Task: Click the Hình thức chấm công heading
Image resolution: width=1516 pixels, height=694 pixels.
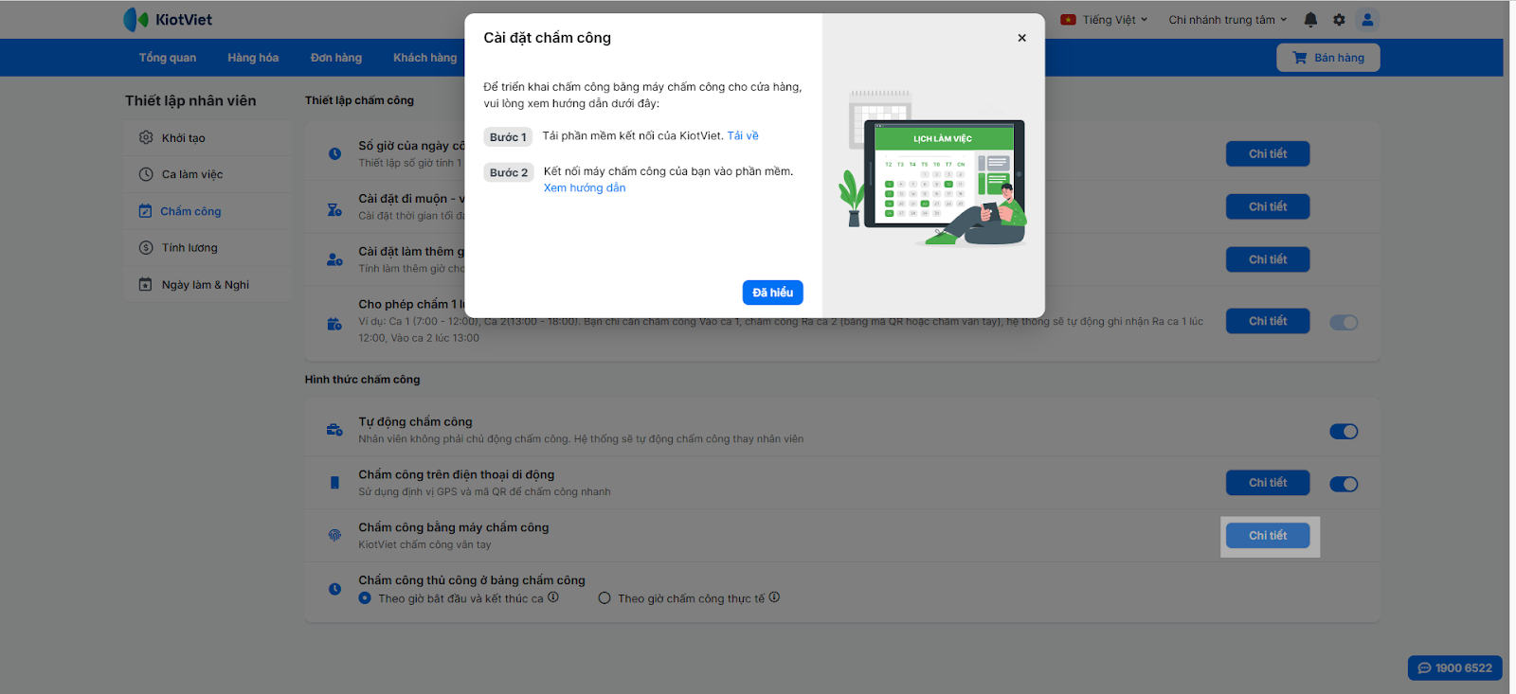Action: pos(362,380)
